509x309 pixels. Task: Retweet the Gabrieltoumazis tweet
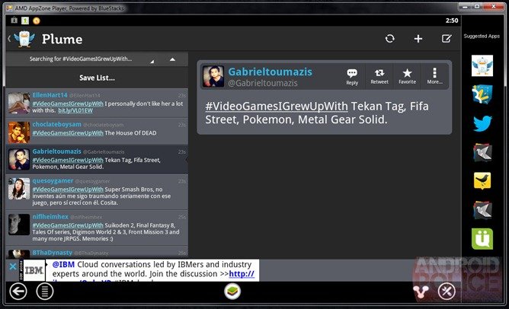coord(379,77)
